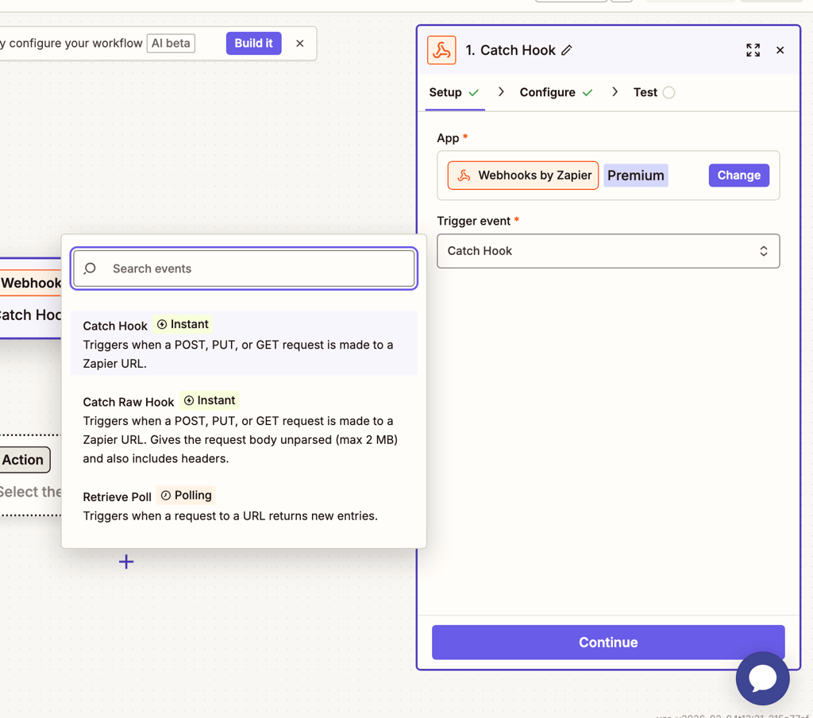Dismiss the AI workflow banner
813x718 pixels.
tap(299, 44)
